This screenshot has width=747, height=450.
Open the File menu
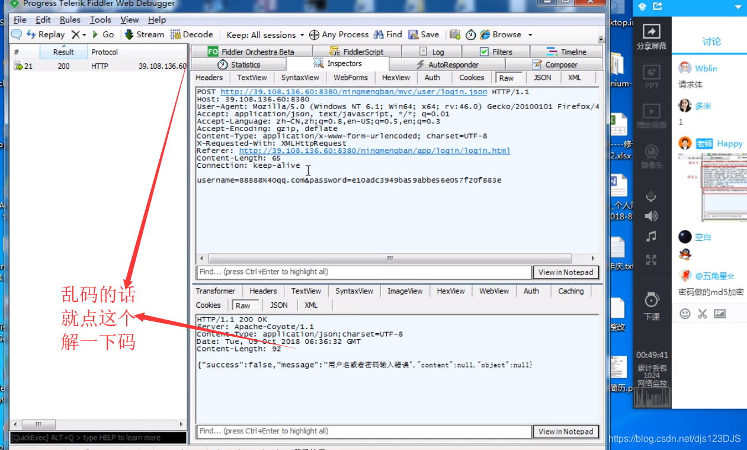tap(20, 20)
